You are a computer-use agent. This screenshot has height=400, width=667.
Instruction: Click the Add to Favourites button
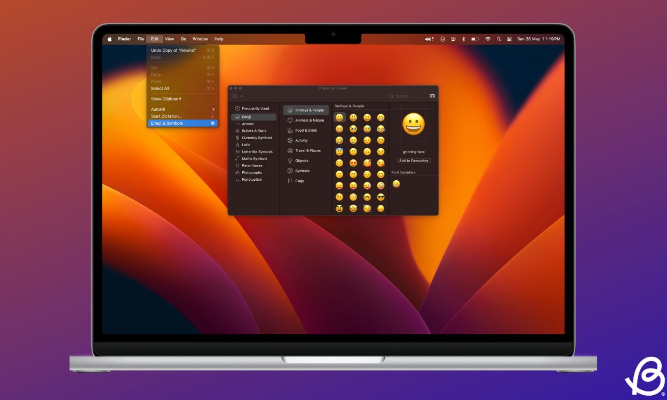click(414, 161)
